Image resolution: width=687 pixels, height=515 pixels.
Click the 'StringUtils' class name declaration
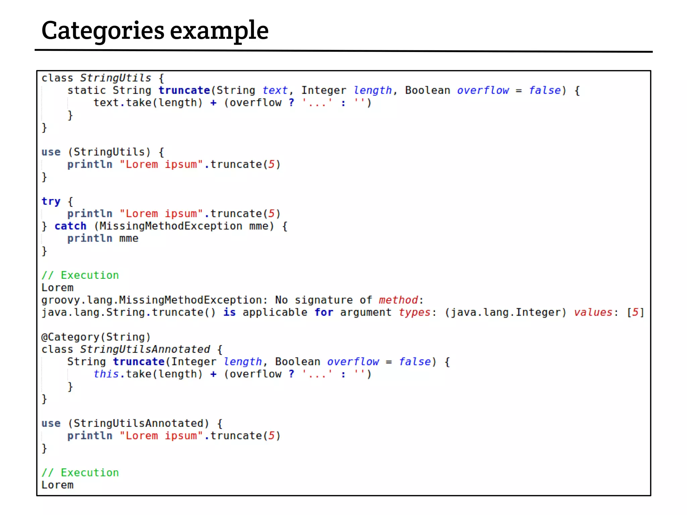click(x=115, y=78)
